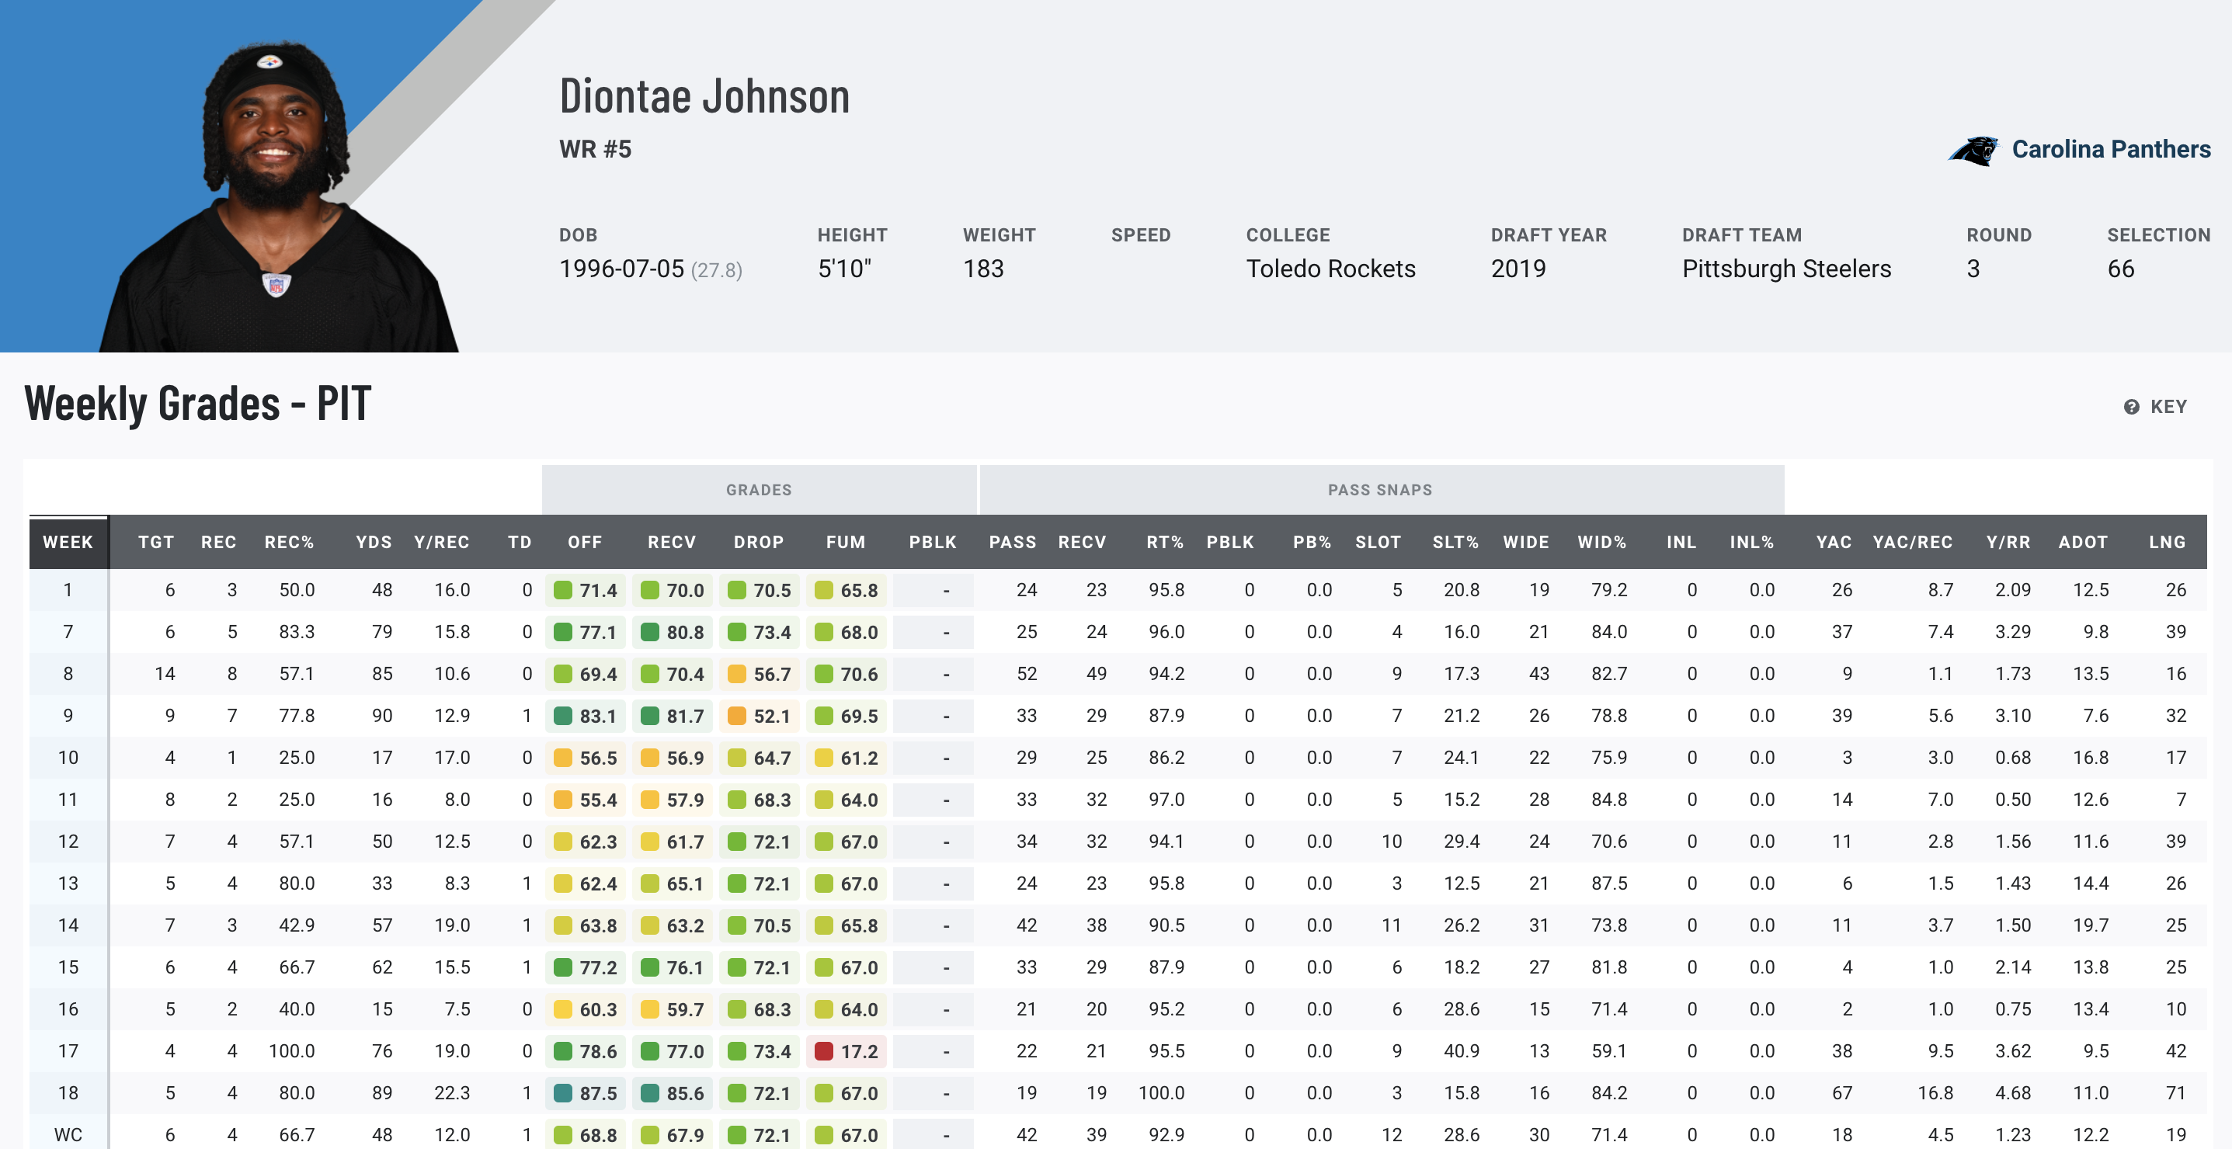Image resolution: width=2232 pixels, height=1149 pixels.
Task: Sort by LNG column header
Action: (2166, 542)
